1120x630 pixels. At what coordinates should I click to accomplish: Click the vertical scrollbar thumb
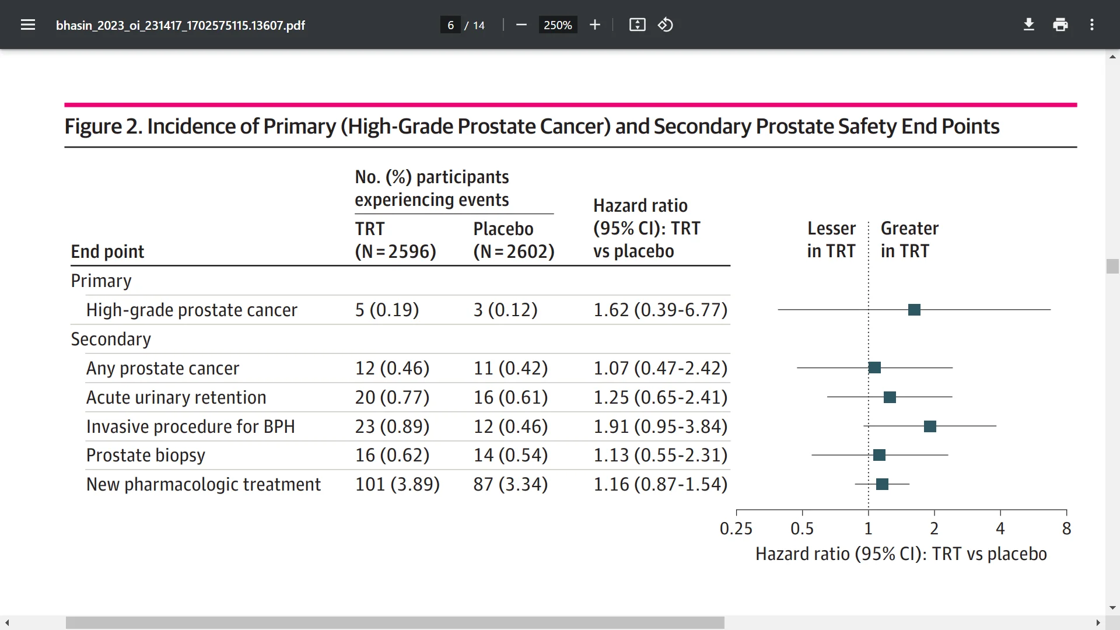pyautogui.click(x=1112, y=266)
